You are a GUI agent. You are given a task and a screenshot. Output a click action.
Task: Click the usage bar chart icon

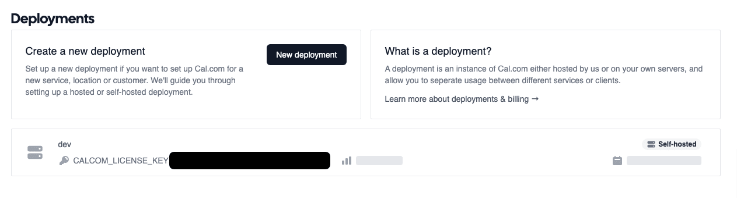point(347,161)
